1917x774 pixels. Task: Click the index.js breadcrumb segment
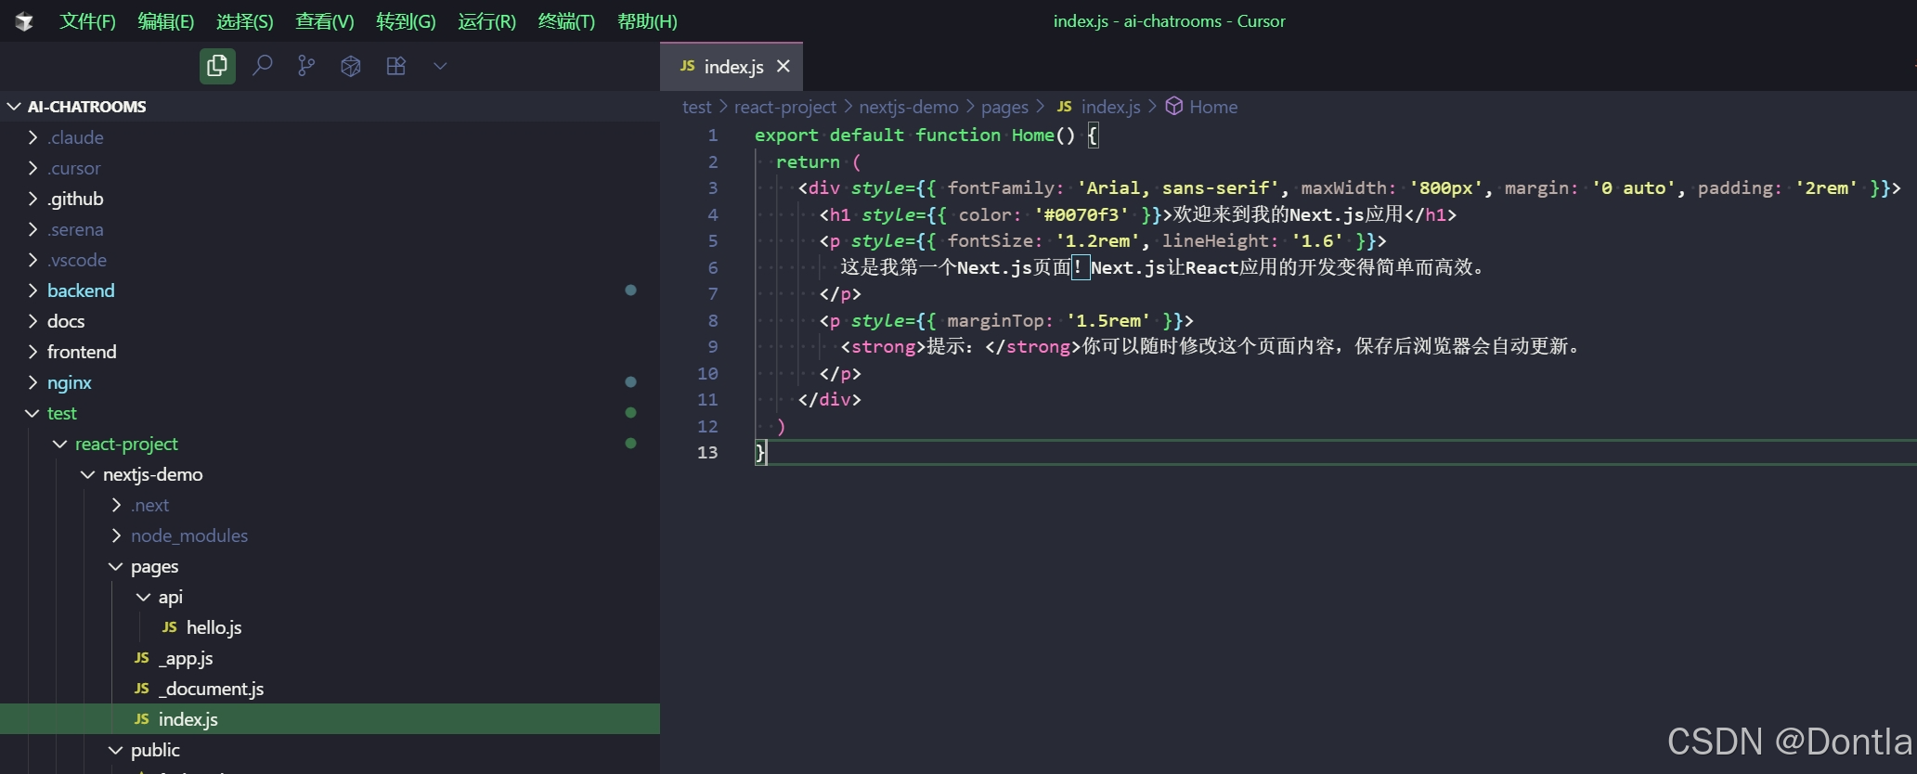click(x=1099, y=107)
